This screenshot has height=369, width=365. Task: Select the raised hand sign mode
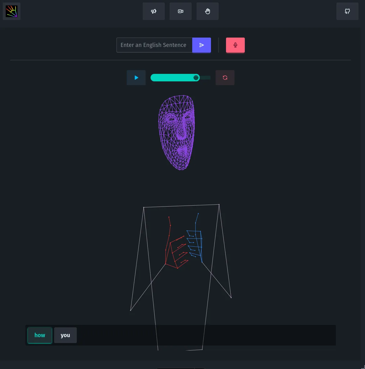[208, 11]
